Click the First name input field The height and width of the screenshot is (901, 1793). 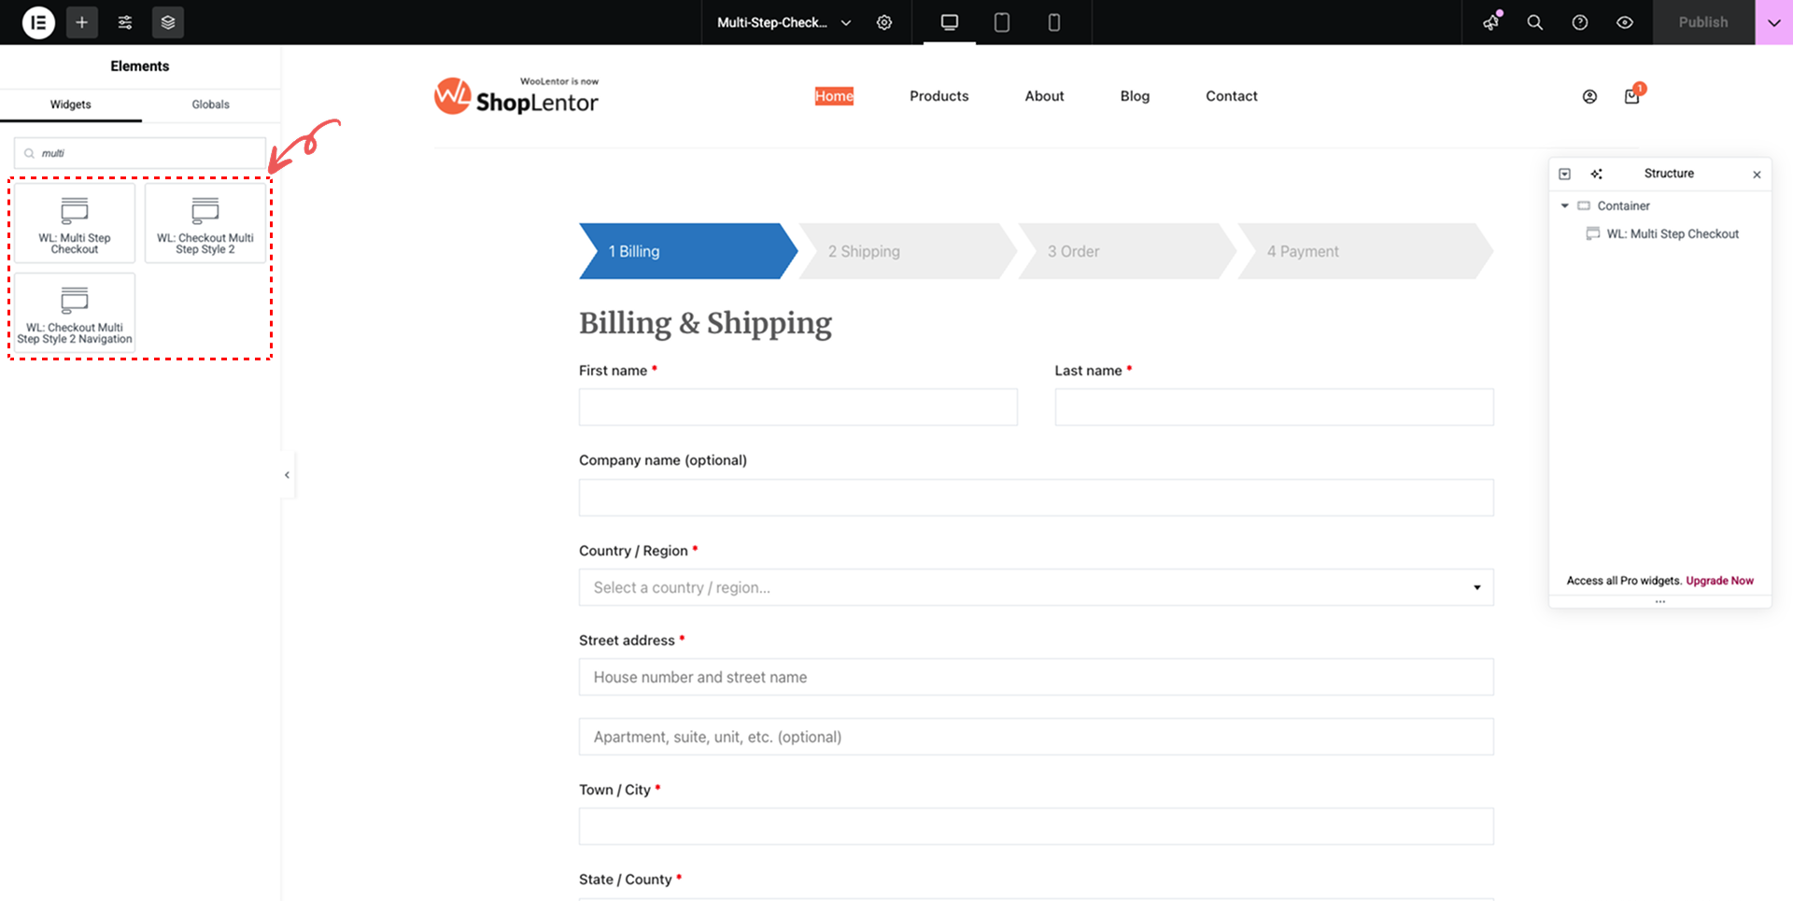pyautogui.click(x=798, y=407)
